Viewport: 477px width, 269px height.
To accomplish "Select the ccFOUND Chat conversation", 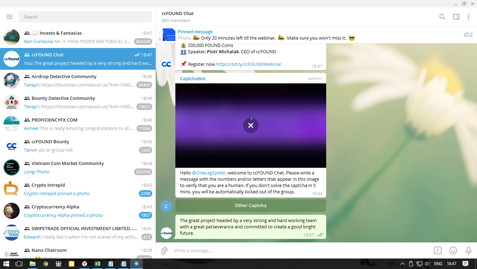I will coord(78,59).
